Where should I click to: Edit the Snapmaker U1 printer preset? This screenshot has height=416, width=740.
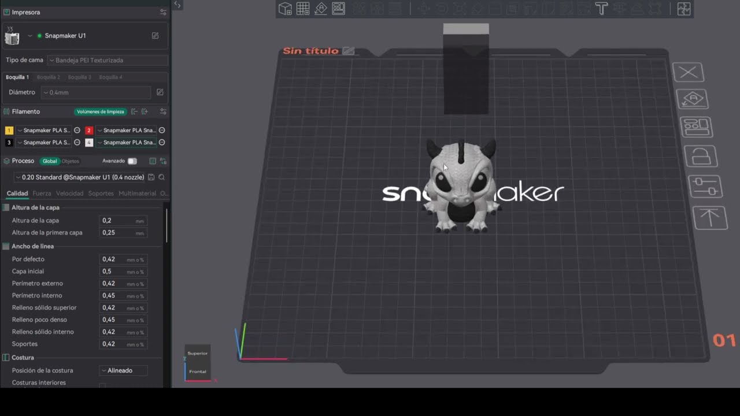tap(155, 36)
